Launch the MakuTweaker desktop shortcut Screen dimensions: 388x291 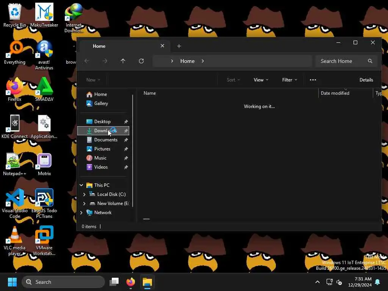44,15
